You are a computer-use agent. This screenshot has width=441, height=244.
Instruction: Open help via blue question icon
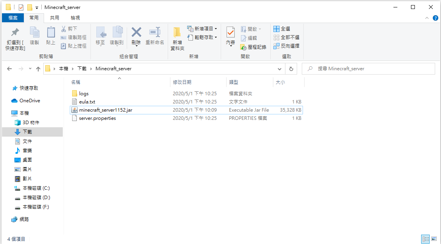[436, 18]
